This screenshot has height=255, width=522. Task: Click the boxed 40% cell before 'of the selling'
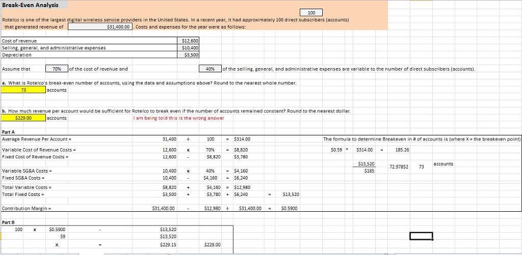210,69
